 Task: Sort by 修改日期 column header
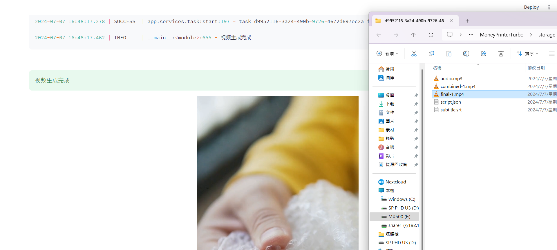536,68
